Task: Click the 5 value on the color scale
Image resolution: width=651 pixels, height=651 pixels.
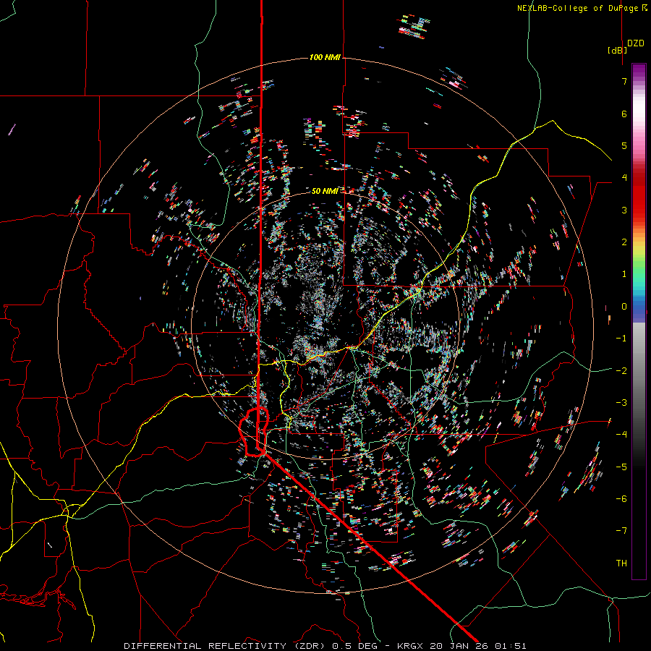Action: pos(624,145)
